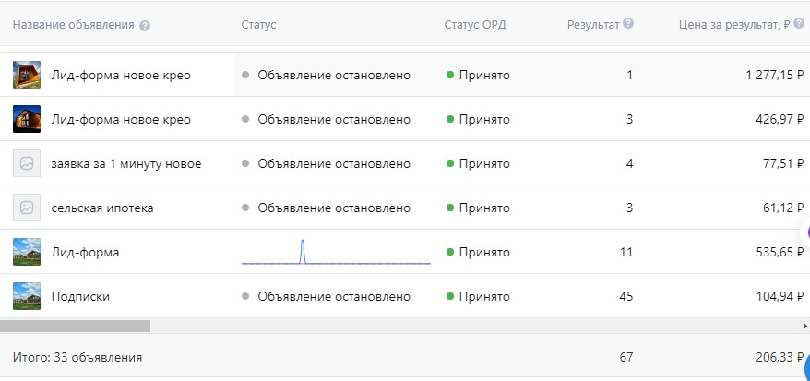810x381 pixels.
Task: Open placeholder image icon for заявка за 1 минуту новое
Action: pyautogui.click(x=27, y=163)
